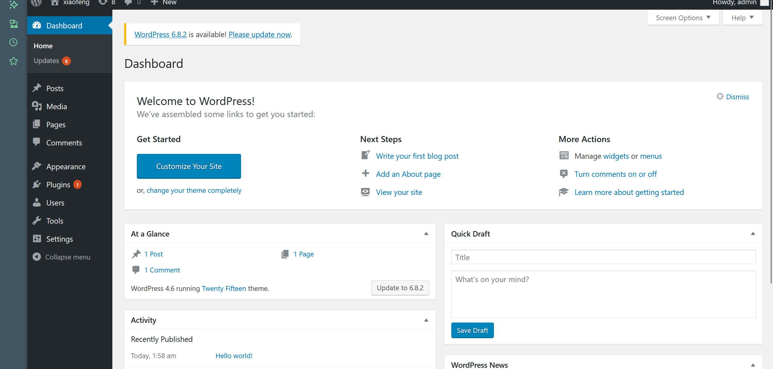Image resolution: width=773 pixels, height=369 pixels.
Task: Focus the Quick Draft Title field
Action: [603, 257]
